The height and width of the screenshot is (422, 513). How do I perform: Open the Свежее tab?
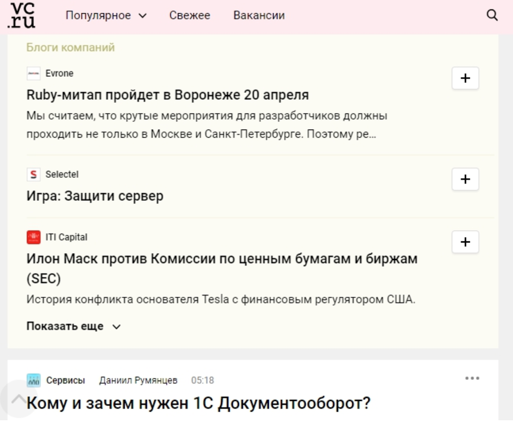point(189,16)
